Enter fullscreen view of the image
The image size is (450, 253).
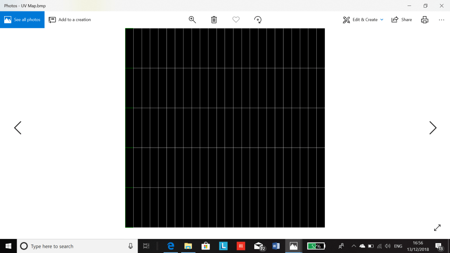click(x=437, y=228)
